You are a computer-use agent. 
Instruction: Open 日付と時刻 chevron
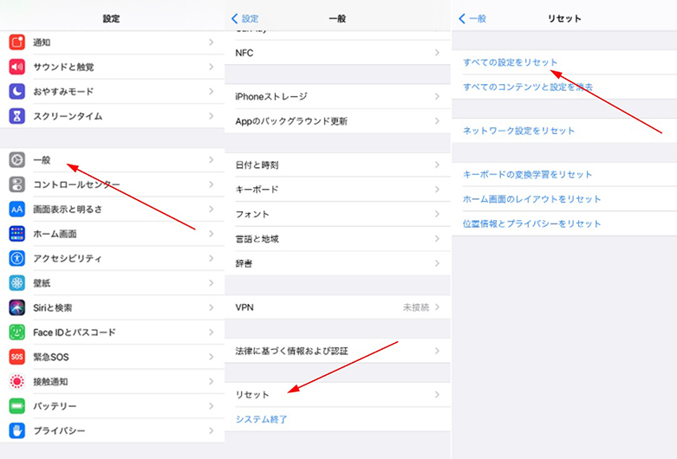coord(437,165)
